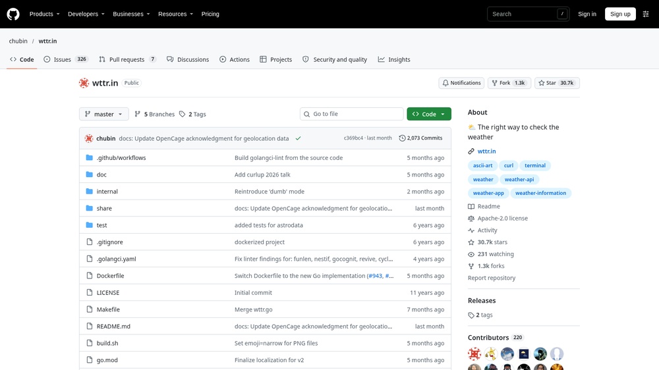The width and height of the screenshot is (659, 370).
Task: Open the appearance settings icon in header
Action: 646,14
